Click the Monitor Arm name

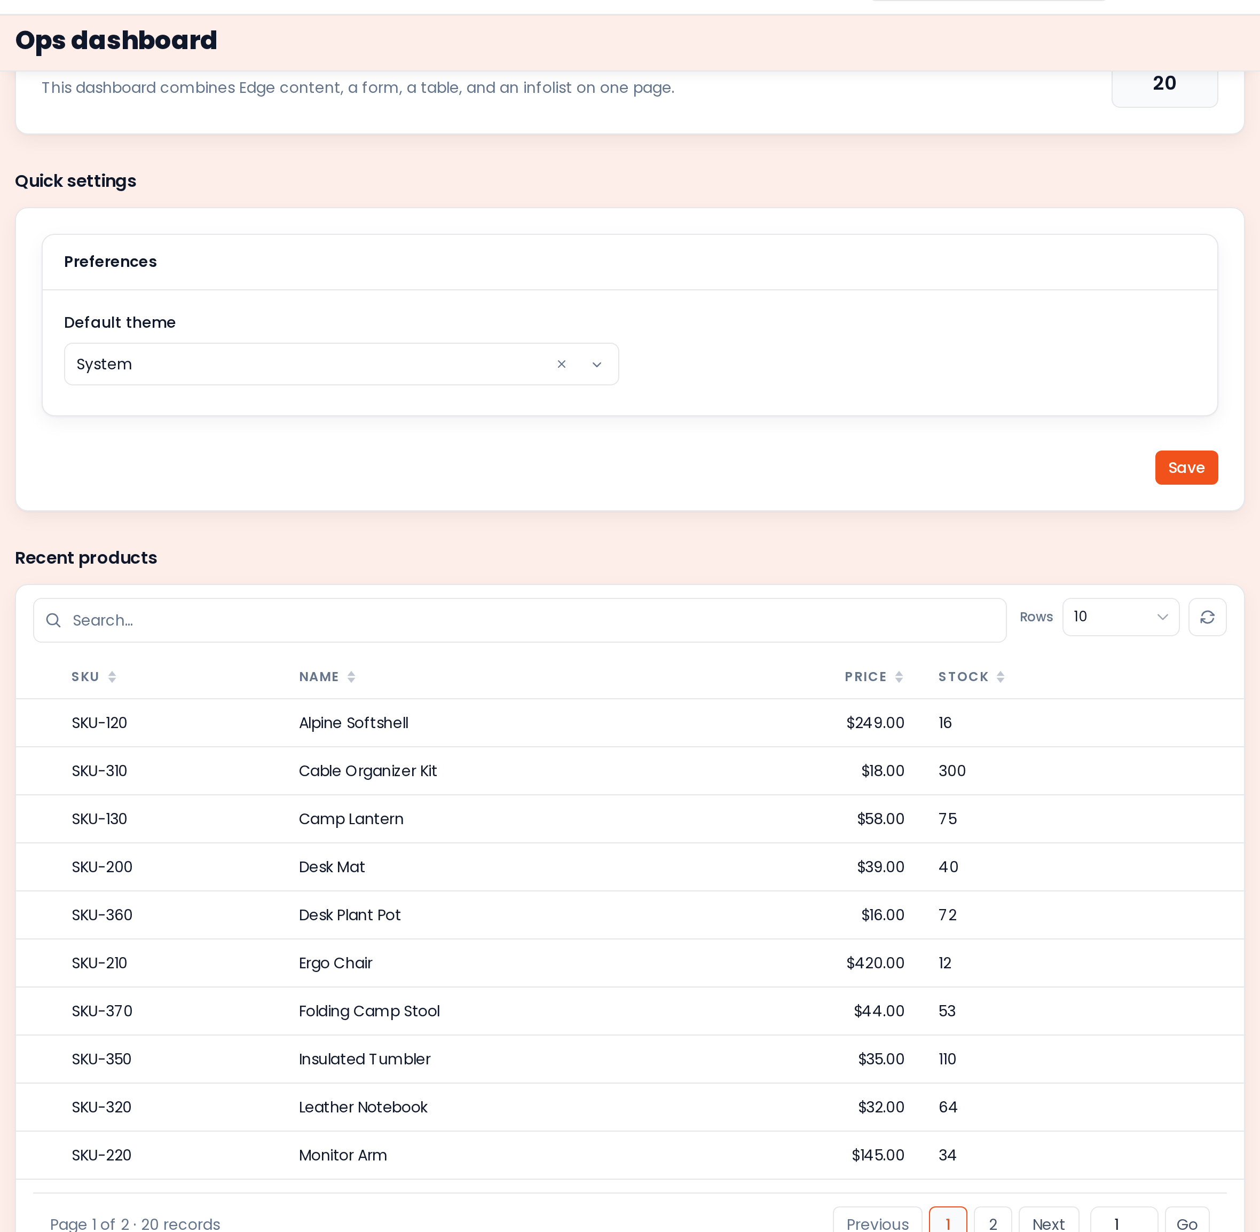tap(343, 1155)
